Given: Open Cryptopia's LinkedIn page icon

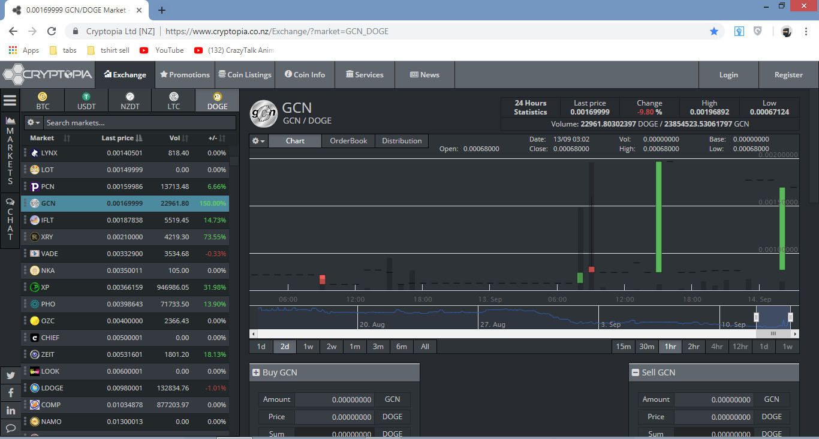Looking at the screenshot, I should coord(10,411).
